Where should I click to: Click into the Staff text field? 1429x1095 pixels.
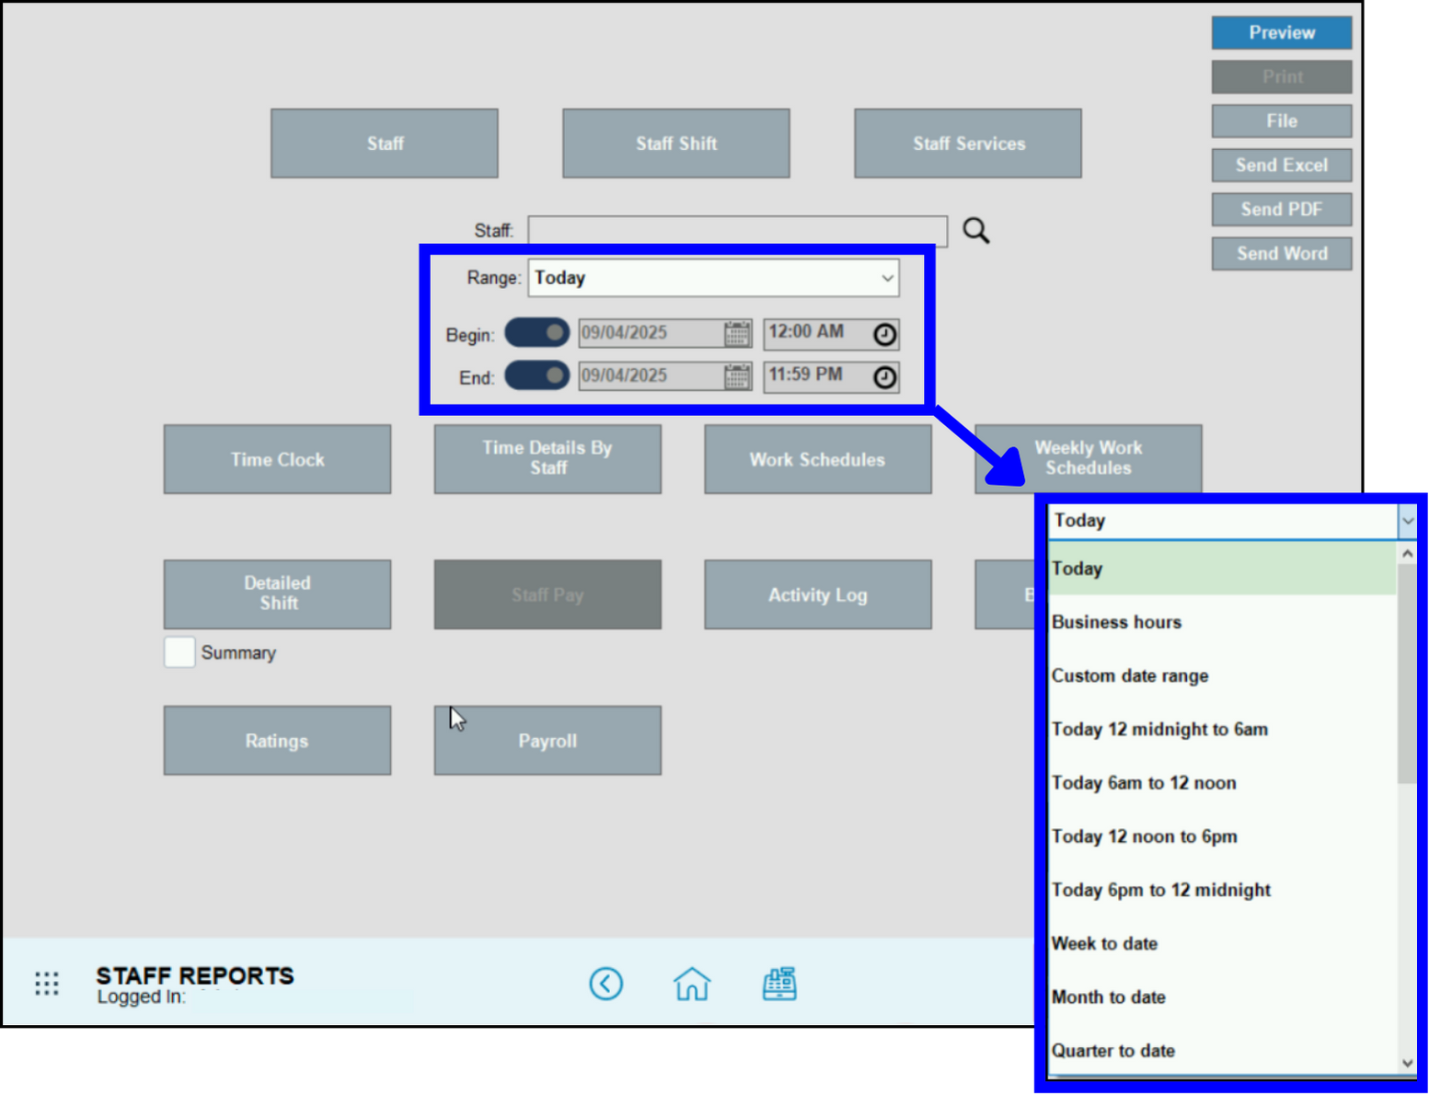pos(737,230)
